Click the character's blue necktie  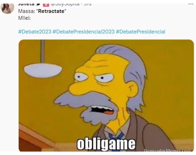[117, 139]
